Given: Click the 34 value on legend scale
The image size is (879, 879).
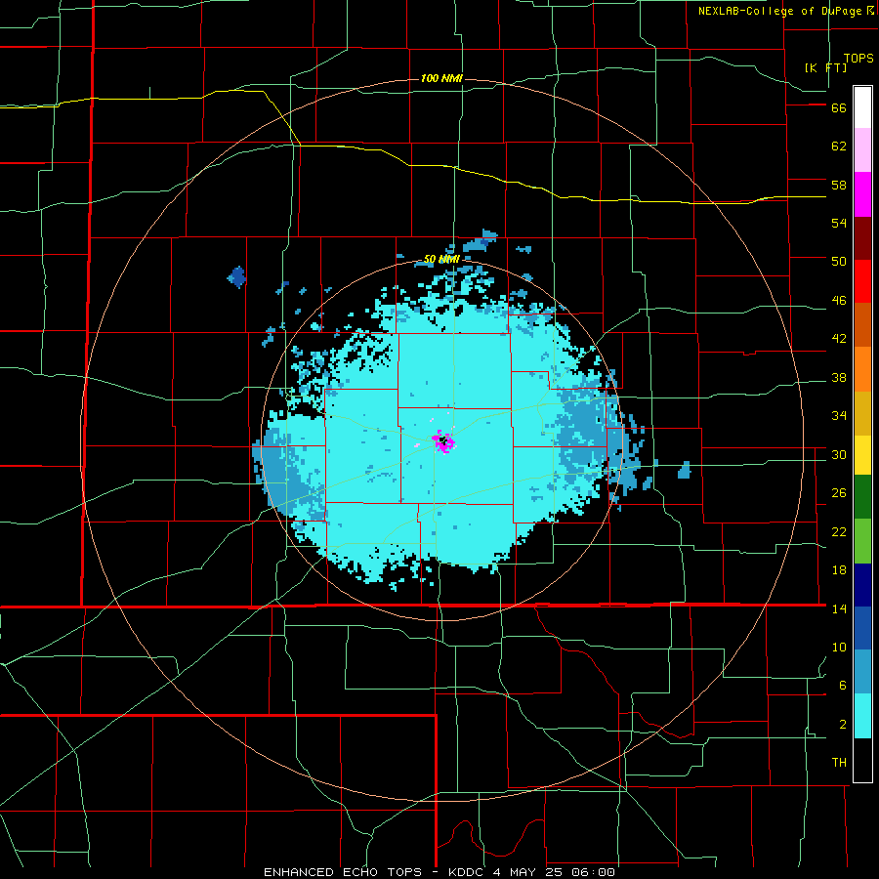Looking at the screenshot, I should [x=839, y=416].
